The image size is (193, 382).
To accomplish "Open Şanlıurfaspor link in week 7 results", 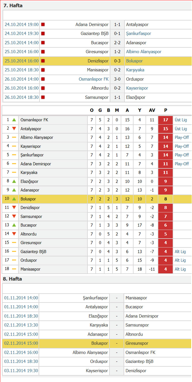I will click(x=139, y=34).
